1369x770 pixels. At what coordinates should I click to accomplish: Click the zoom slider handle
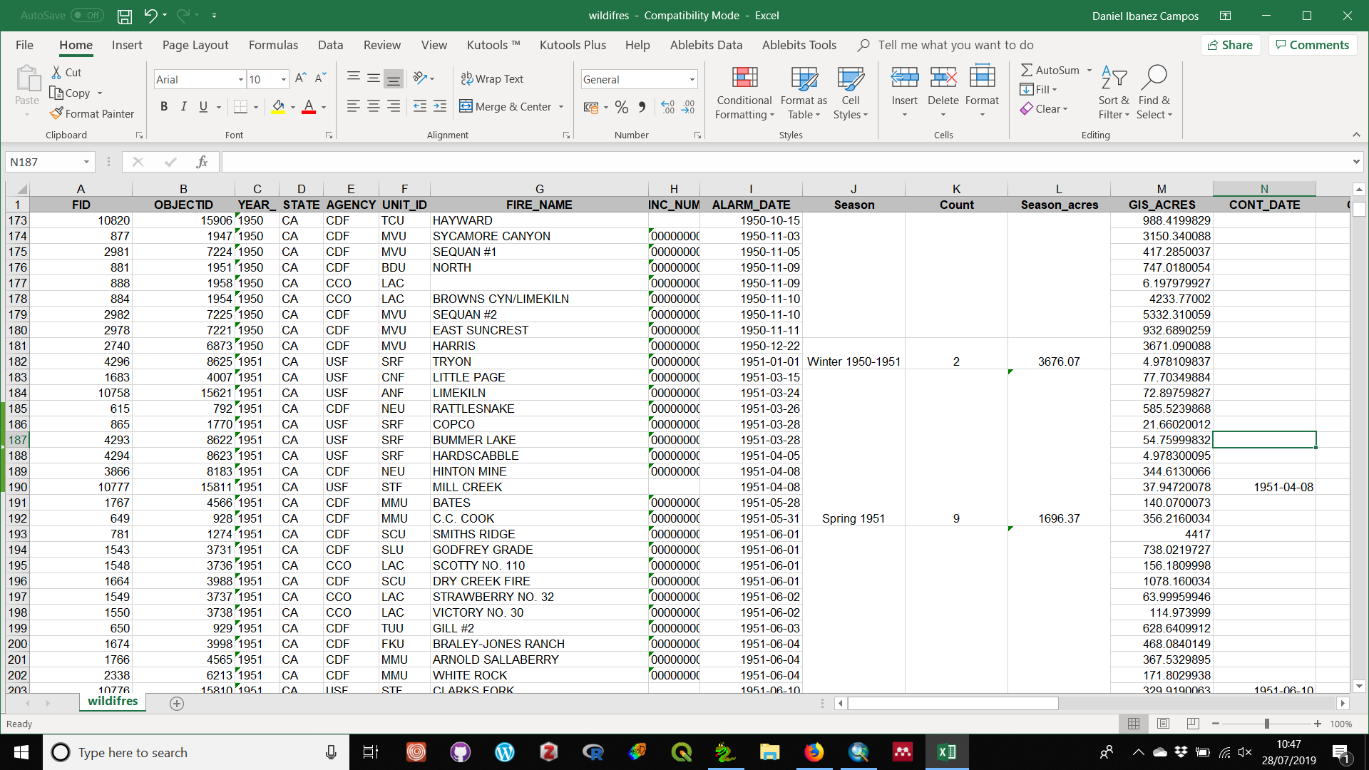1266,724
